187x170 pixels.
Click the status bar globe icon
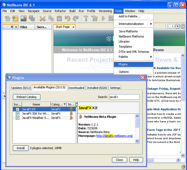click(x=183, y=167)
